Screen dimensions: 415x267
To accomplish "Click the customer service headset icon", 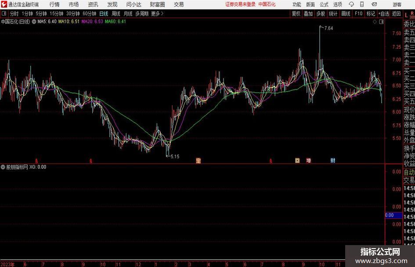I will point(351,4).
